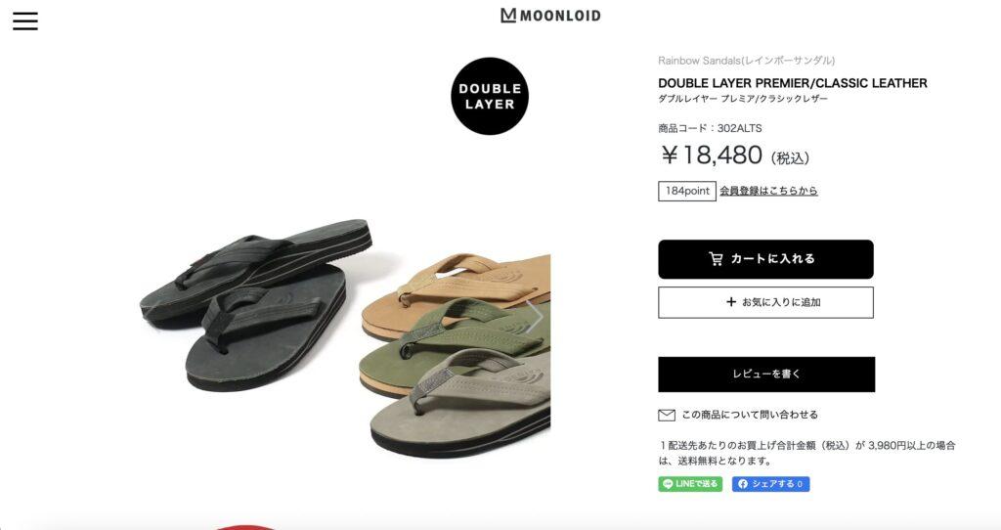Click the 184point badge
This screenshot has height=530, width=1001.
click(687, 191)
